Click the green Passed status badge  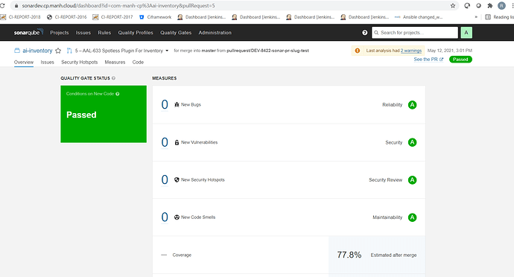tap(460, 60)
